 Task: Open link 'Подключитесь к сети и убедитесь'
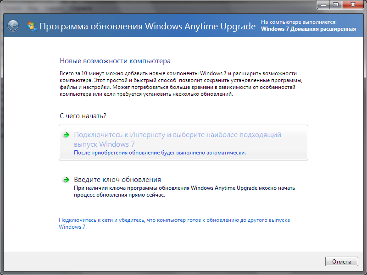pyautogui.click(x=174, y=220)
